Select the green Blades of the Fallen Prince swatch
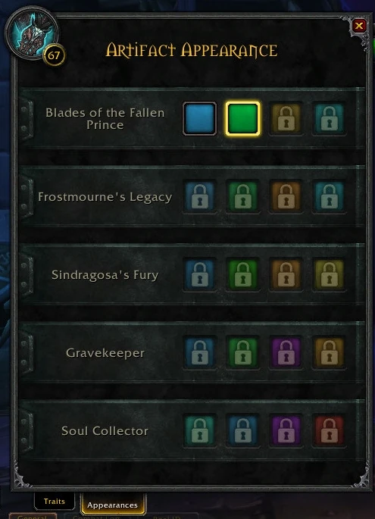The height and width of the screenshot is (519, 375). pyautogui.click(x=242, y=118)
